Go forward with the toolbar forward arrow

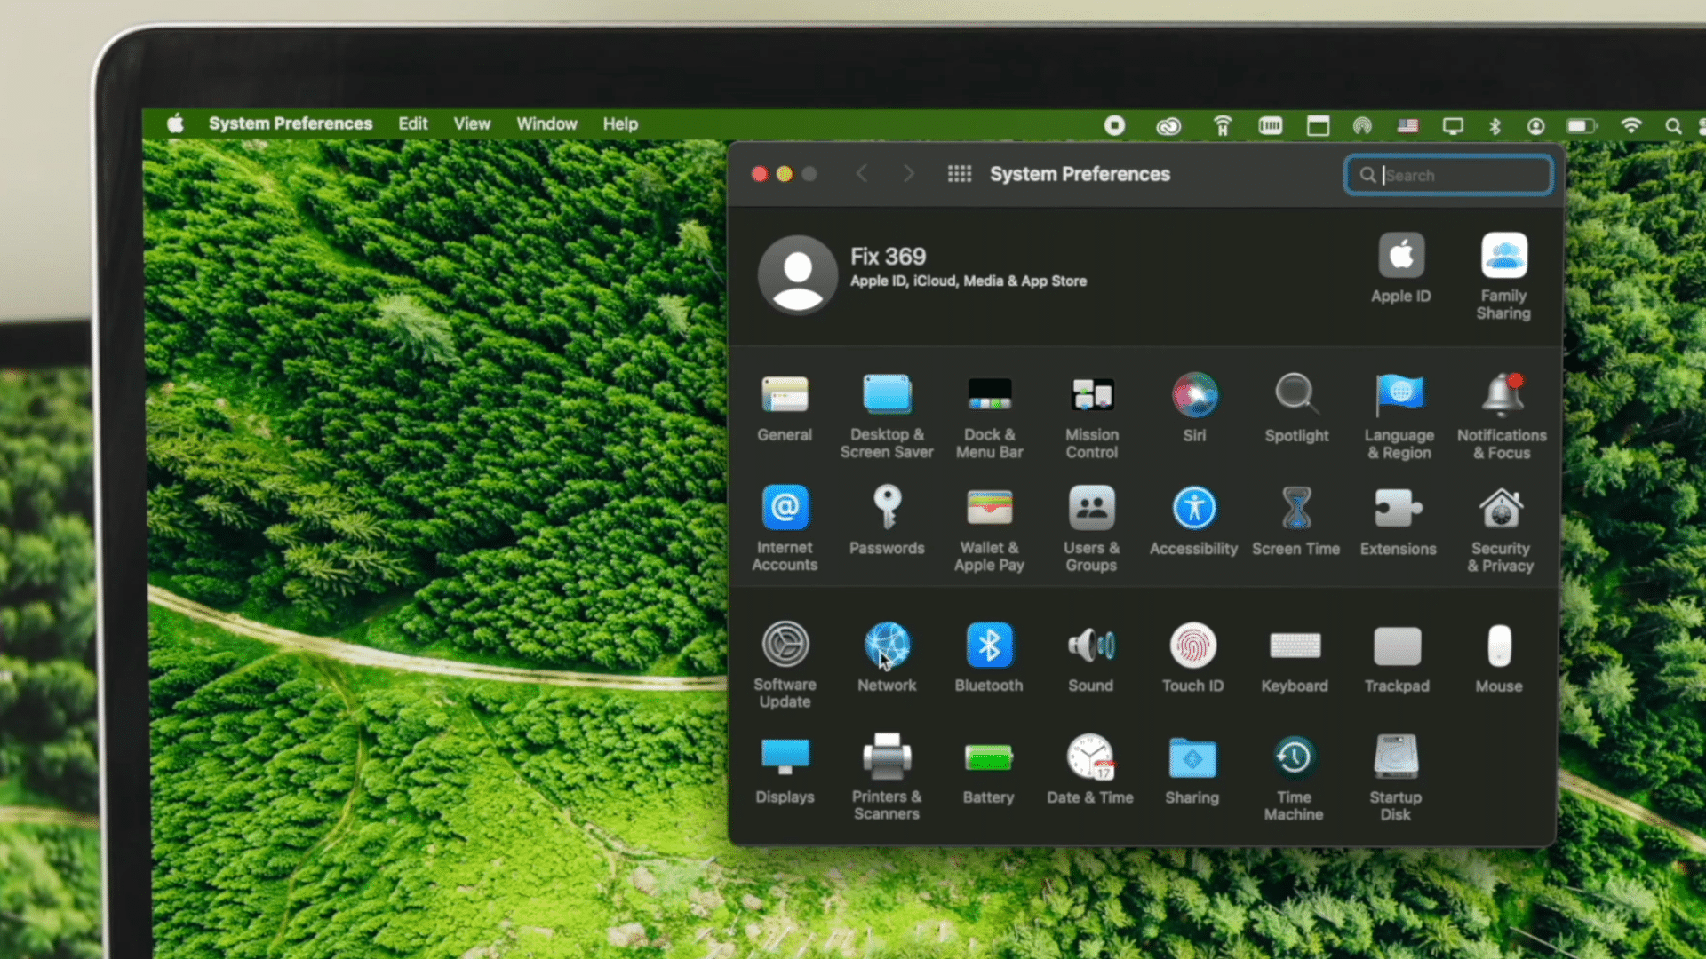[x=908, y=174]
